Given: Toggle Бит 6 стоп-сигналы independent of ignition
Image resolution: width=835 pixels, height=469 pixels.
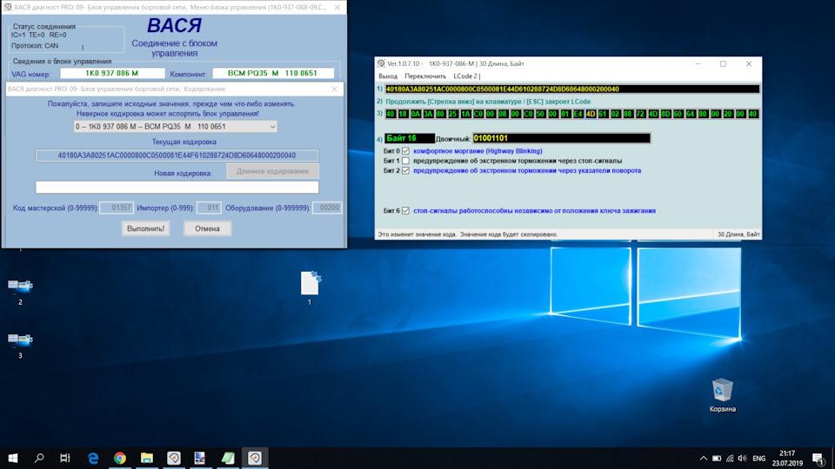Looking at the screenshot, I should (x=406, y=210).
